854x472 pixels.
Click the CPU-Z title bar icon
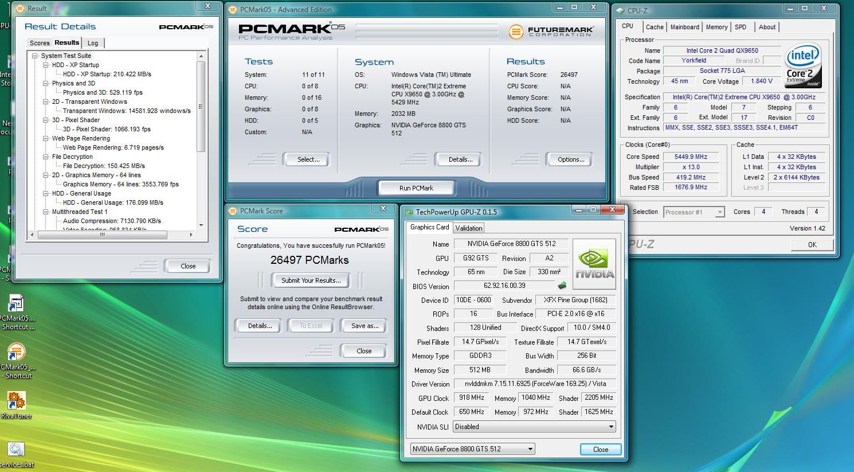(x=620, y=10)
